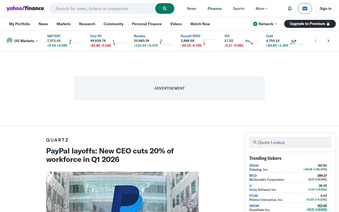This screenshot has height=212, width=339.
Task: Open the DDOG trending ticker
Action: pos(254,165)
